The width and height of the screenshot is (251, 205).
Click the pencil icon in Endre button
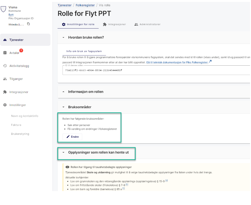pyautogui.click(x=68, y=137)
